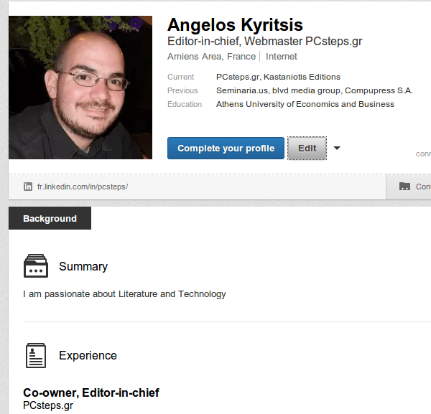Image resolution: width=431 pixels, height=414 pixels.
Task: Open Athens University of Economics and Business
Action: coord(305,104)
